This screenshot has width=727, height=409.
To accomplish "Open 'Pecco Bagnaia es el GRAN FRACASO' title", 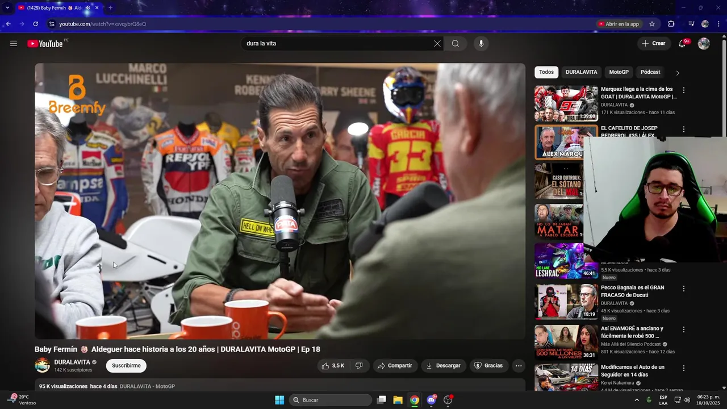I will click(x=632, y=291).
